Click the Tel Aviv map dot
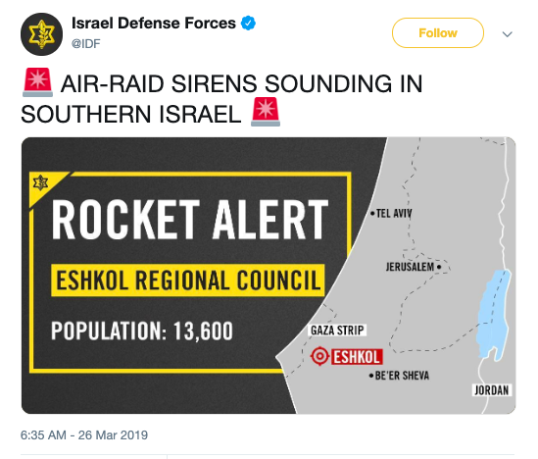Image resolution: width=538 pixels, height=459 pixels. click(372, 214)
